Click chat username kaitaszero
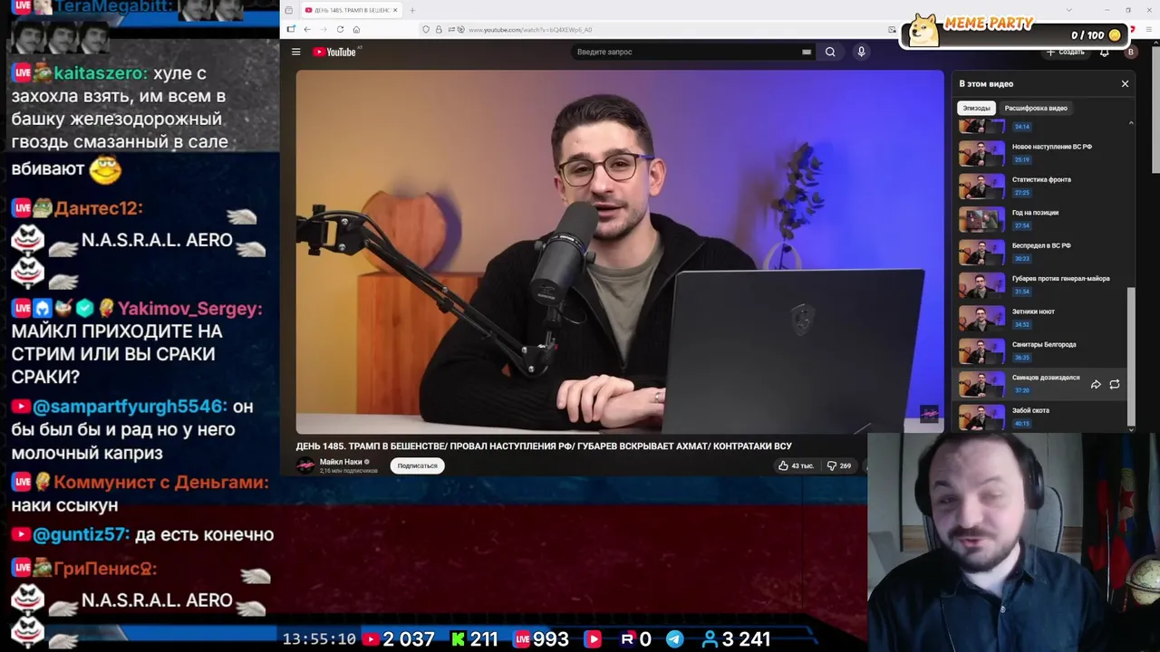The image size is (1160, 652). pos(101,73)
